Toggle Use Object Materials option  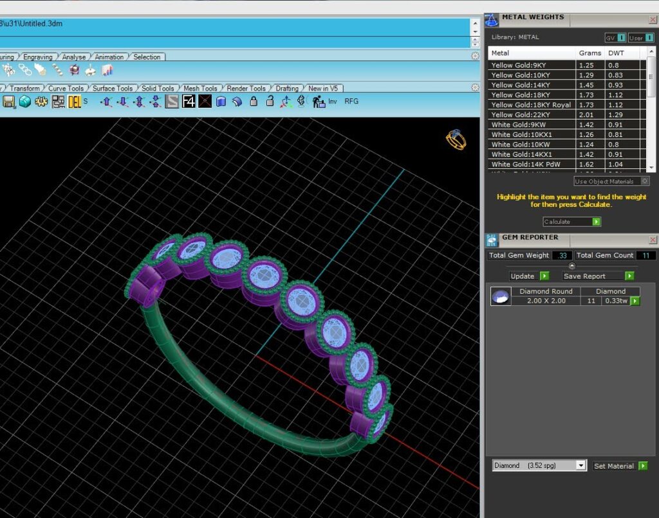pos(611,181)
